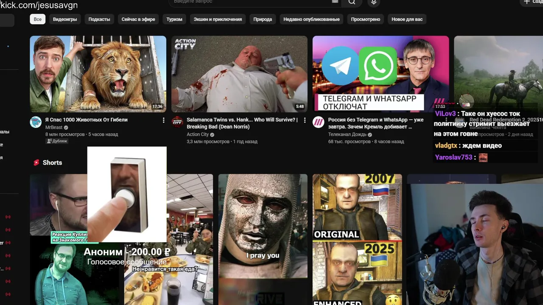Screen dimensions: 543x305
Task: Open the Telegram and WhatsApp video thumbnail
Action: pos(381,74)
